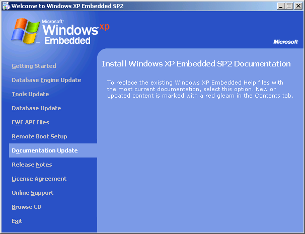Click Browse CD
The width and height of the screenshot is (305, 234).
point(27,207)
